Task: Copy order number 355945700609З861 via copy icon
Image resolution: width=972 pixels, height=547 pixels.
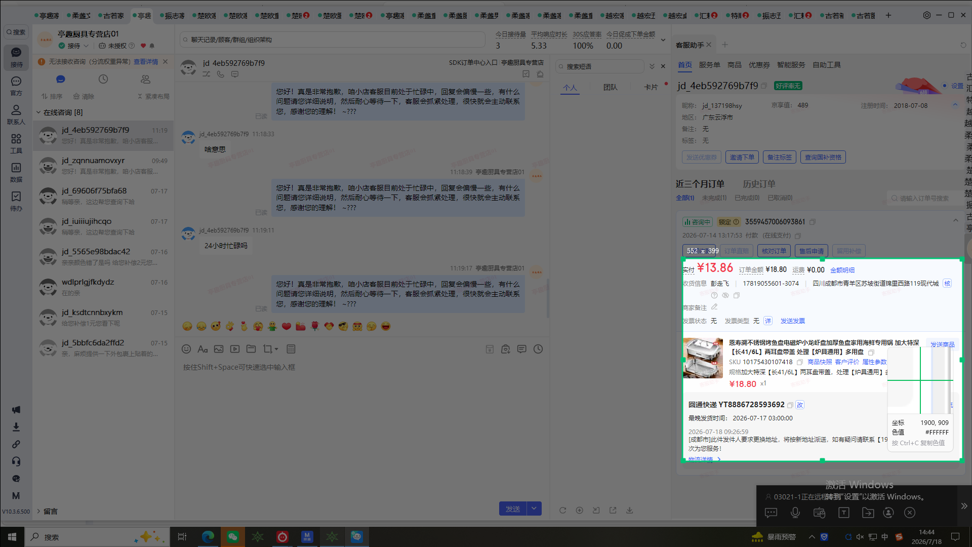Action: click(813, 222)
